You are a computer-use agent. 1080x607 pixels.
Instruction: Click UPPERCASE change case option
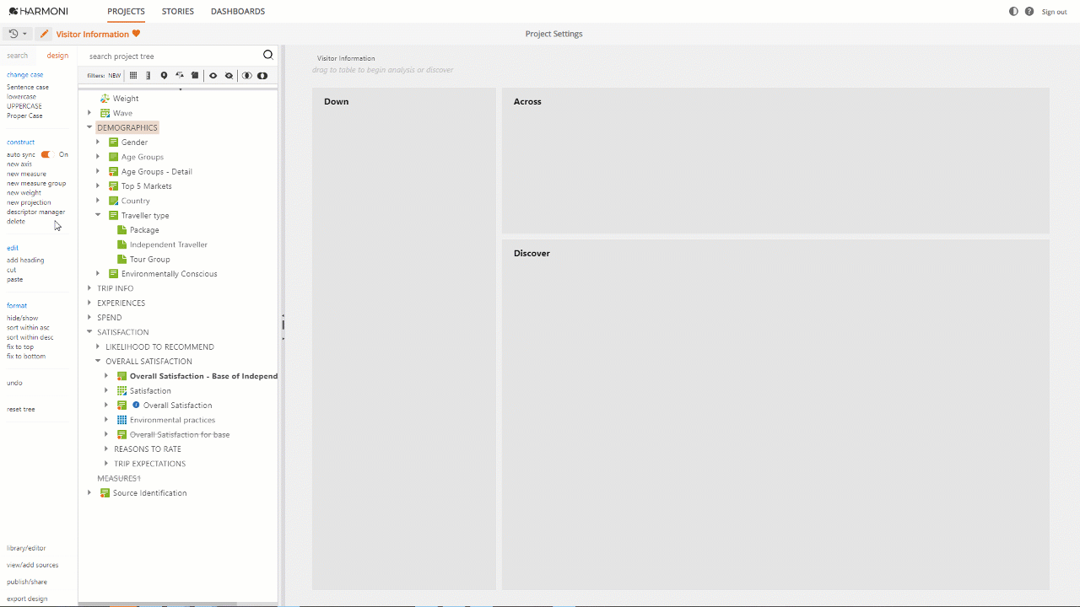point(24,106)
